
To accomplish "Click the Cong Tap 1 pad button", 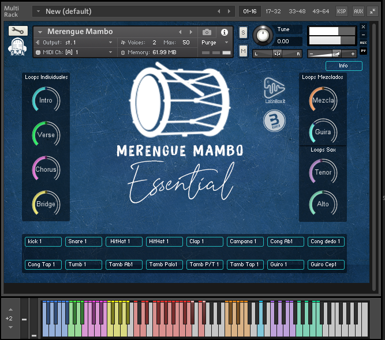I will click(43, 265).
